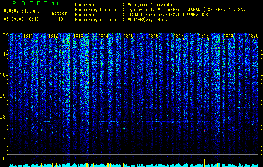
Task: Click the 0.9 kHz axis tick label
Action: (4, 96)
